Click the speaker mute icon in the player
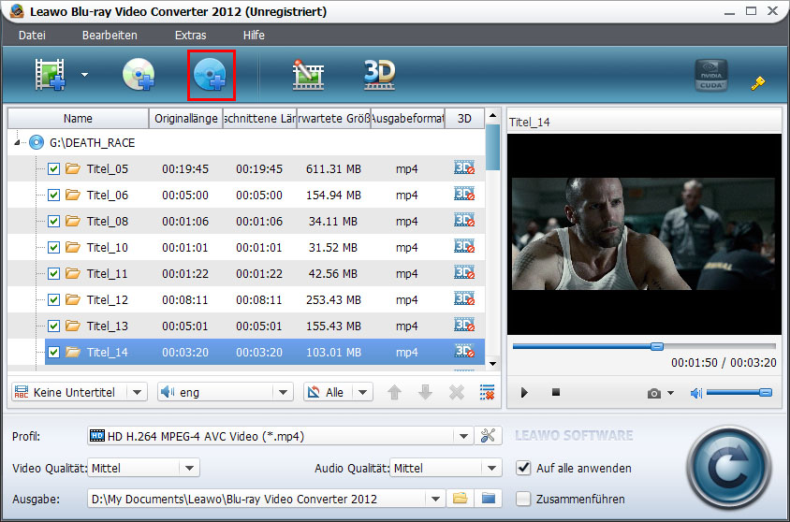790x522 pixels. point(695,393)
